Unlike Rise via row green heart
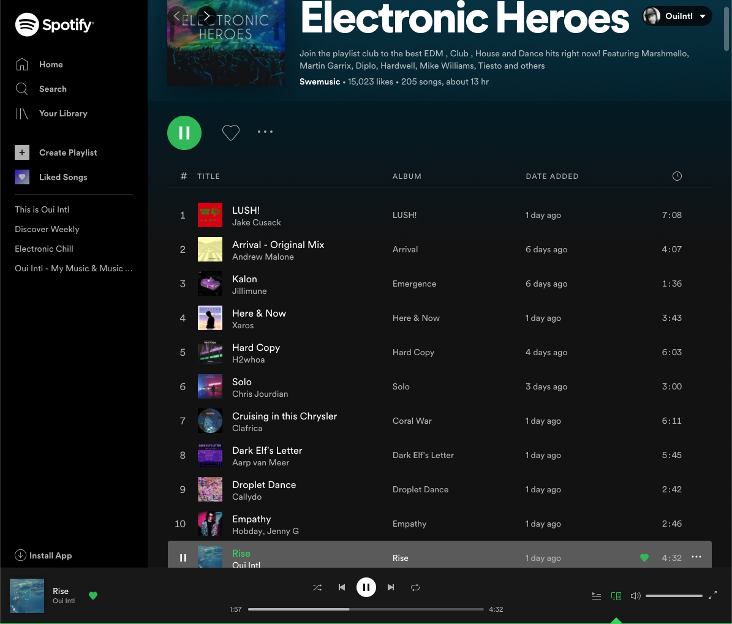The image size is (732, 624). (644, 558)
